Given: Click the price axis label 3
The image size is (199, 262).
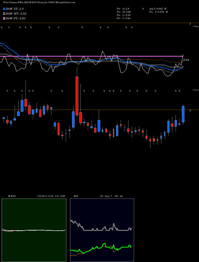Looking at the screenshot, I should 190,110.
